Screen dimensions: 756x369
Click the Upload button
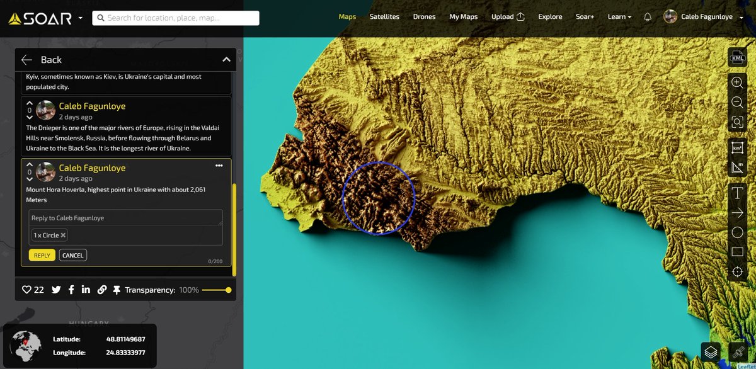[x=508, y=17]
